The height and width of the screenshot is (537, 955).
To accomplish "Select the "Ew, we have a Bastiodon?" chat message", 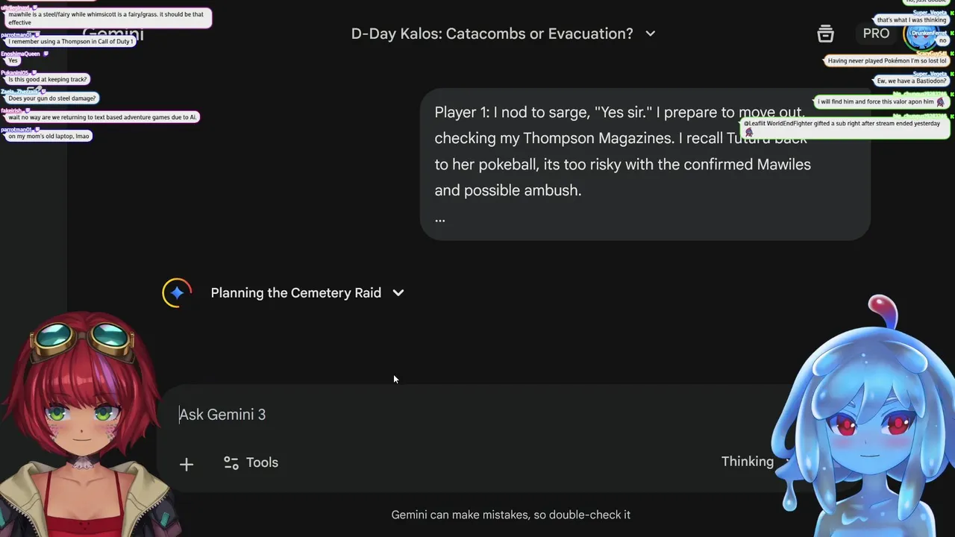I will click(x=912, y=81).
